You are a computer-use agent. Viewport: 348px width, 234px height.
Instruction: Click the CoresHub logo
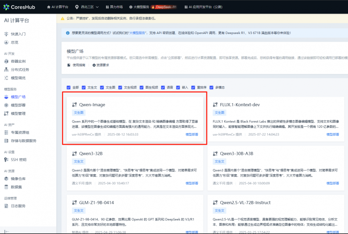(x=19, y=7)
